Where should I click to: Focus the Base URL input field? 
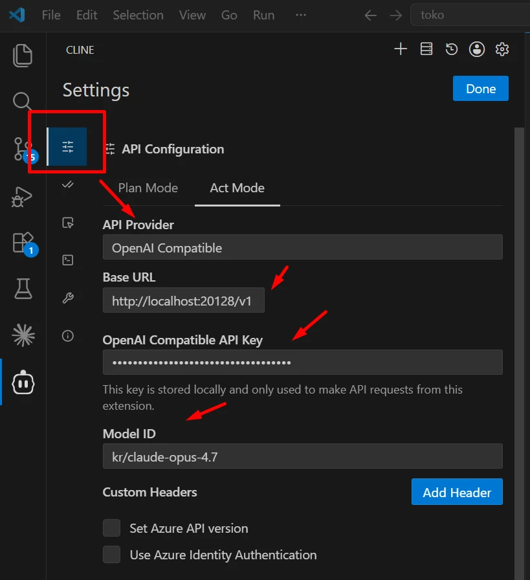(183, 300)
